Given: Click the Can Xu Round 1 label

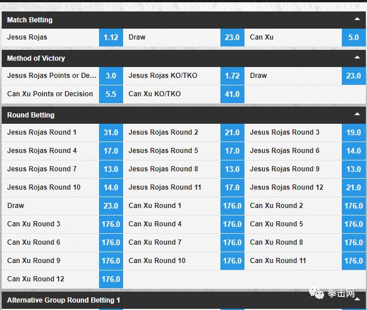Looking at the screenshot, I should point(155,206).
